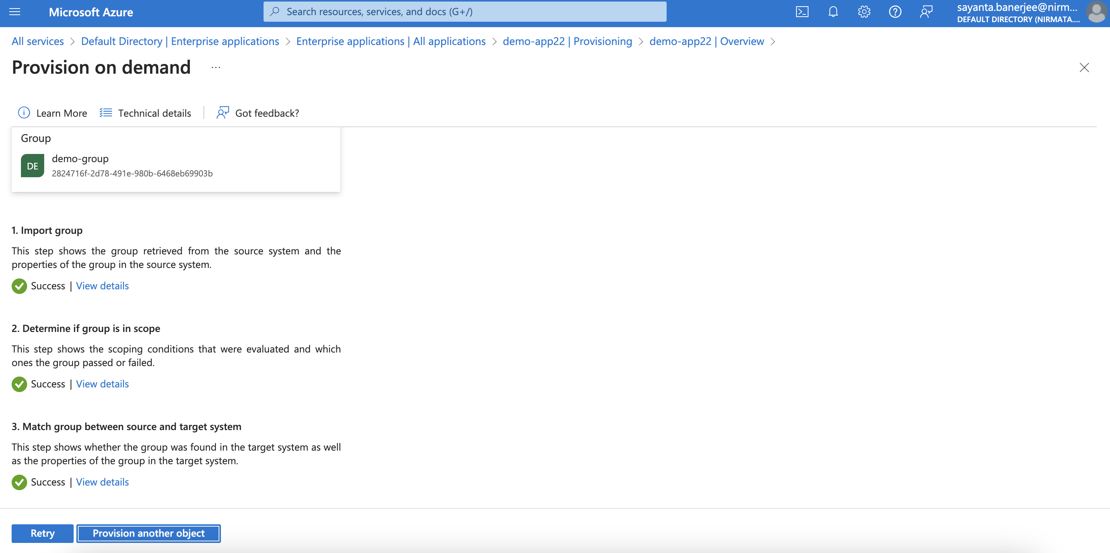Click chevron after demo-app22 Overview breadcrumb
Screen dimensions: 1110x553
point(772,41)
